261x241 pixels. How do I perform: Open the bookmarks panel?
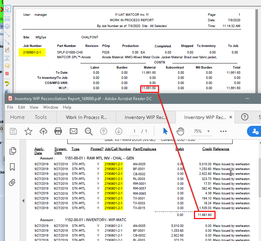click(12, 167)
